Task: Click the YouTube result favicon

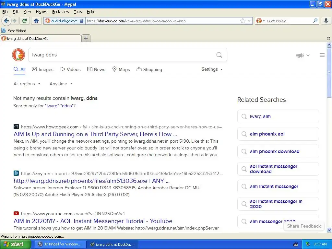Action: coord(16,213)
